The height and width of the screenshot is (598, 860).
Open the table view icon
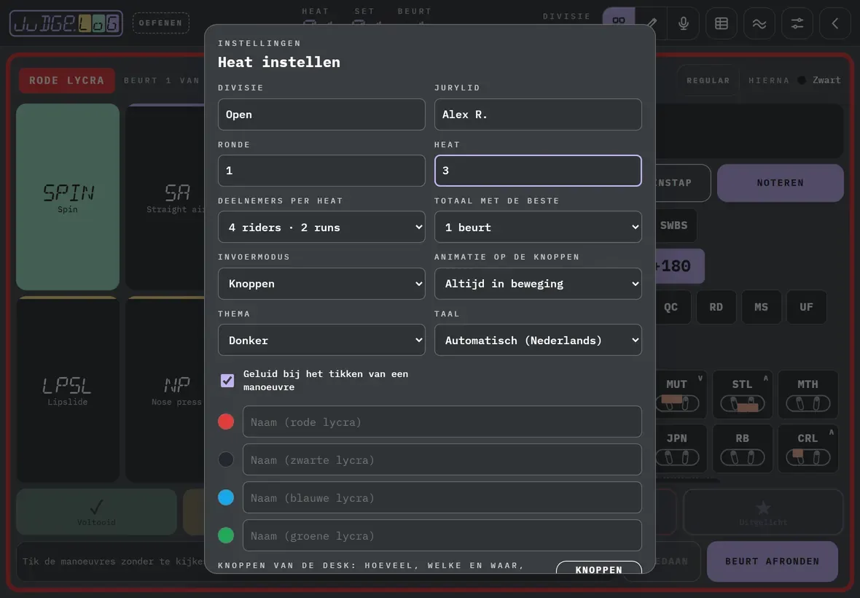click(x=722, y=23)
